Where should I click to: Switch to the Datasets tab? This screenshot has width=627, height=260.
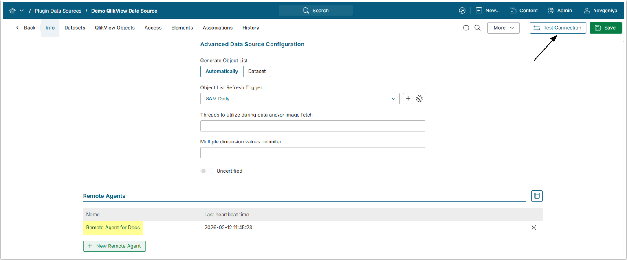click(75, 28)
